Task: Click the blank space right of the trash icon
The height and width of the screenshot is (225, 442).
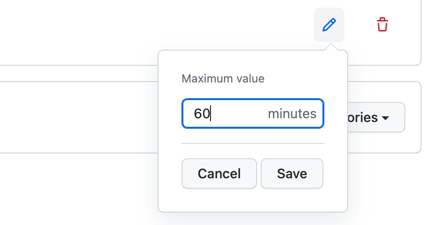Action: [x=406, y=25]
